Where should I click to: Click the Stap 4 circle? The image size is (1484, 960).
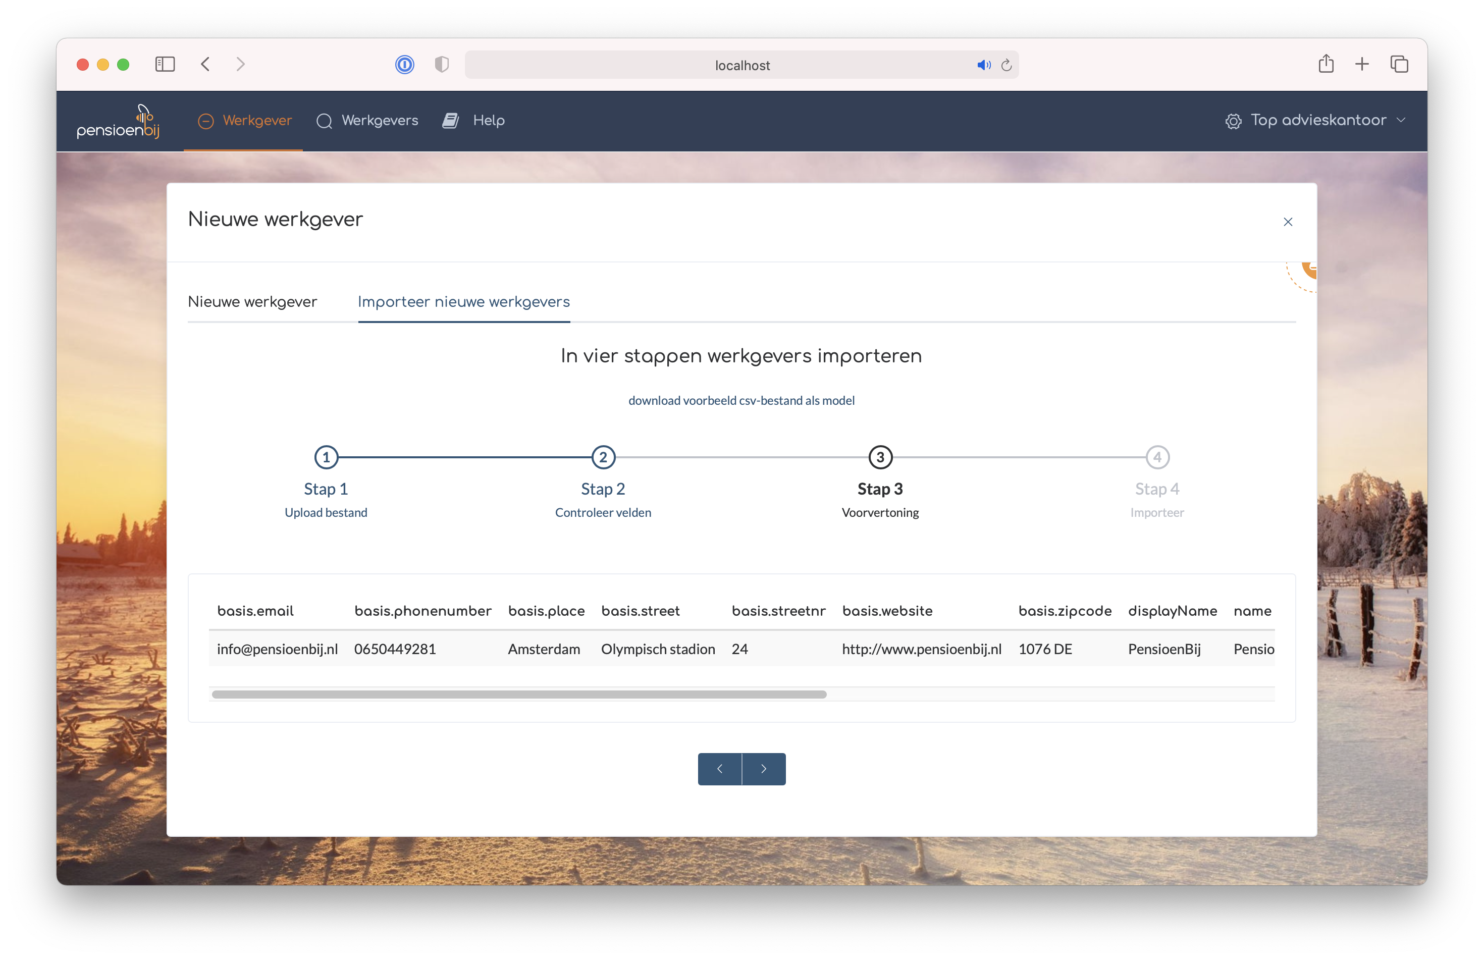pyautogui.click(x=1157, y=457)
